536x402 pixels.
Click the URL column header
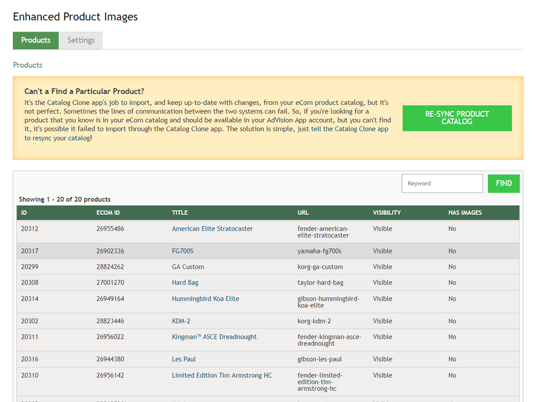click(303, 213)
